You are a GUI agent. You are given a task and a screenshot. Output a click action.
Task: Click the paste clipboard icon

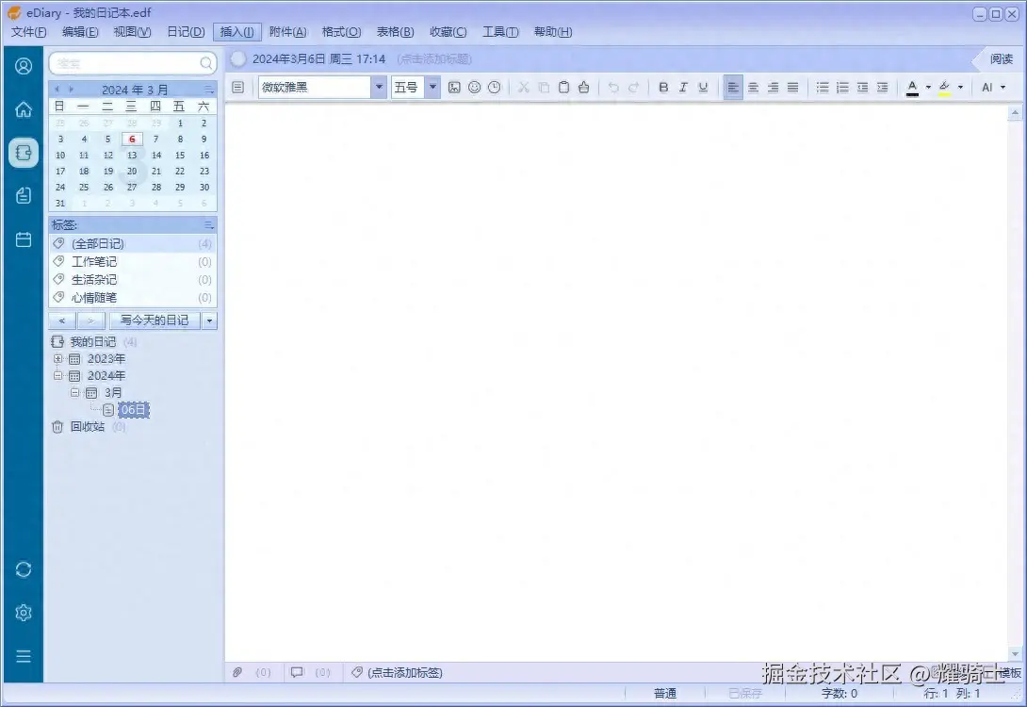click(x=563, y=87)
